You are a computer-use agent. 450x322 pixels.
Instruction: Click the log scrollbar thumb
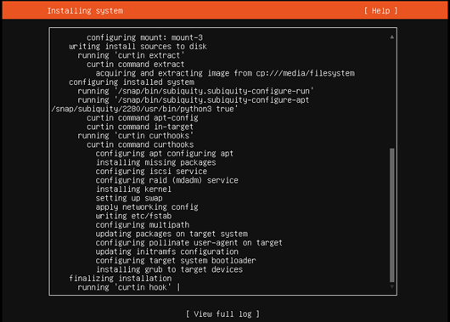391,215
